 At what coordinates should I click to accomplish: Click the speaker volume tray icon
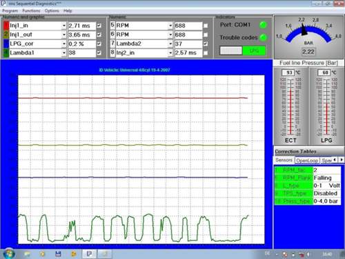click(x=308, y=254)
